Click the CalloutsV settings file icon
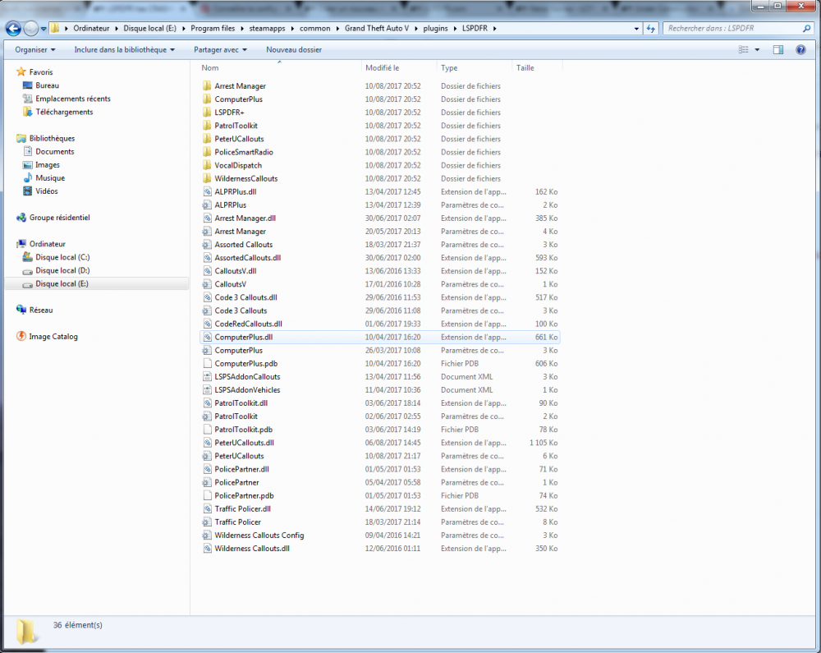The image size is (821, 653). click(x=208, y=284)
